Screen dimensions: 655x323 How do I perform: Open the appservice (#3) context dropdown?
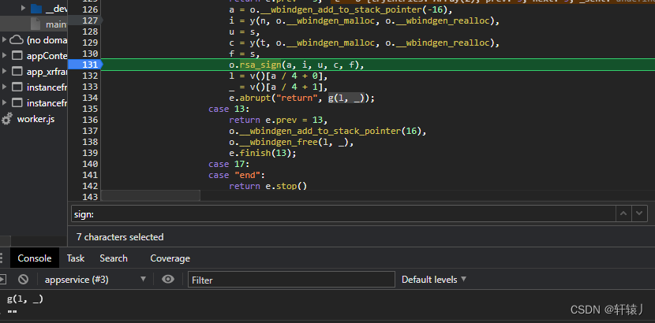click(x=95, y=279)
